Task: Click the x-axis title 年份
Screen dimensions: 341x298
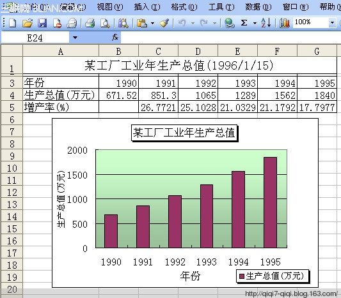Action: tap(190, 276)
